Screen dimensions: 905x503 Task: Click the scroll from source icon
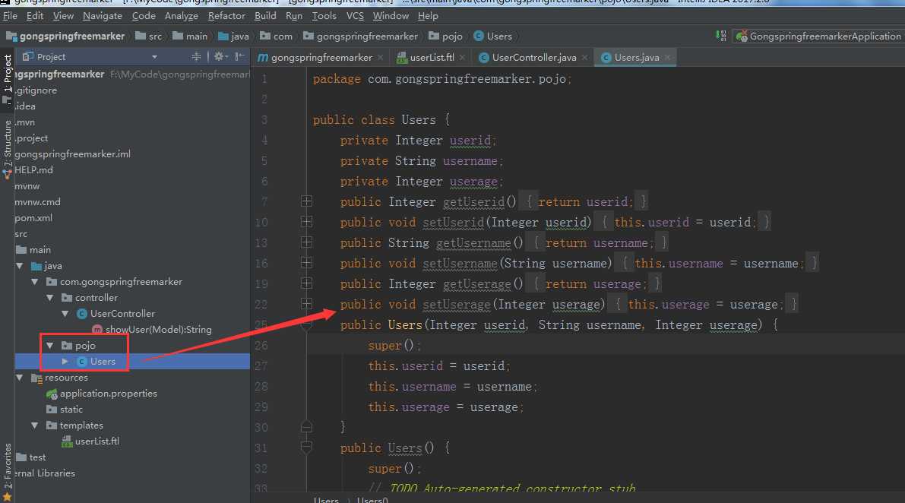pos(196,56)
